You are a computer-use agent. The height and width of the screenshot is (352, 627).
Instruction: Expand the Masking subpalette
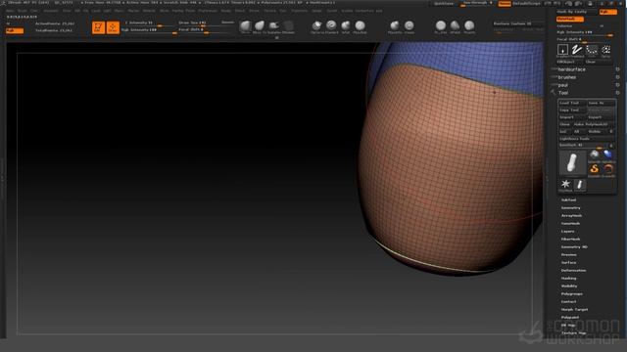(x=568, y=278)
